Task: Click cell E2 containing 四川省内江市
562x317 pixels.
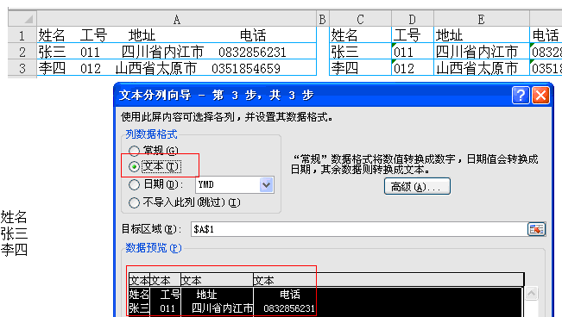Action: tap(482, 51)
